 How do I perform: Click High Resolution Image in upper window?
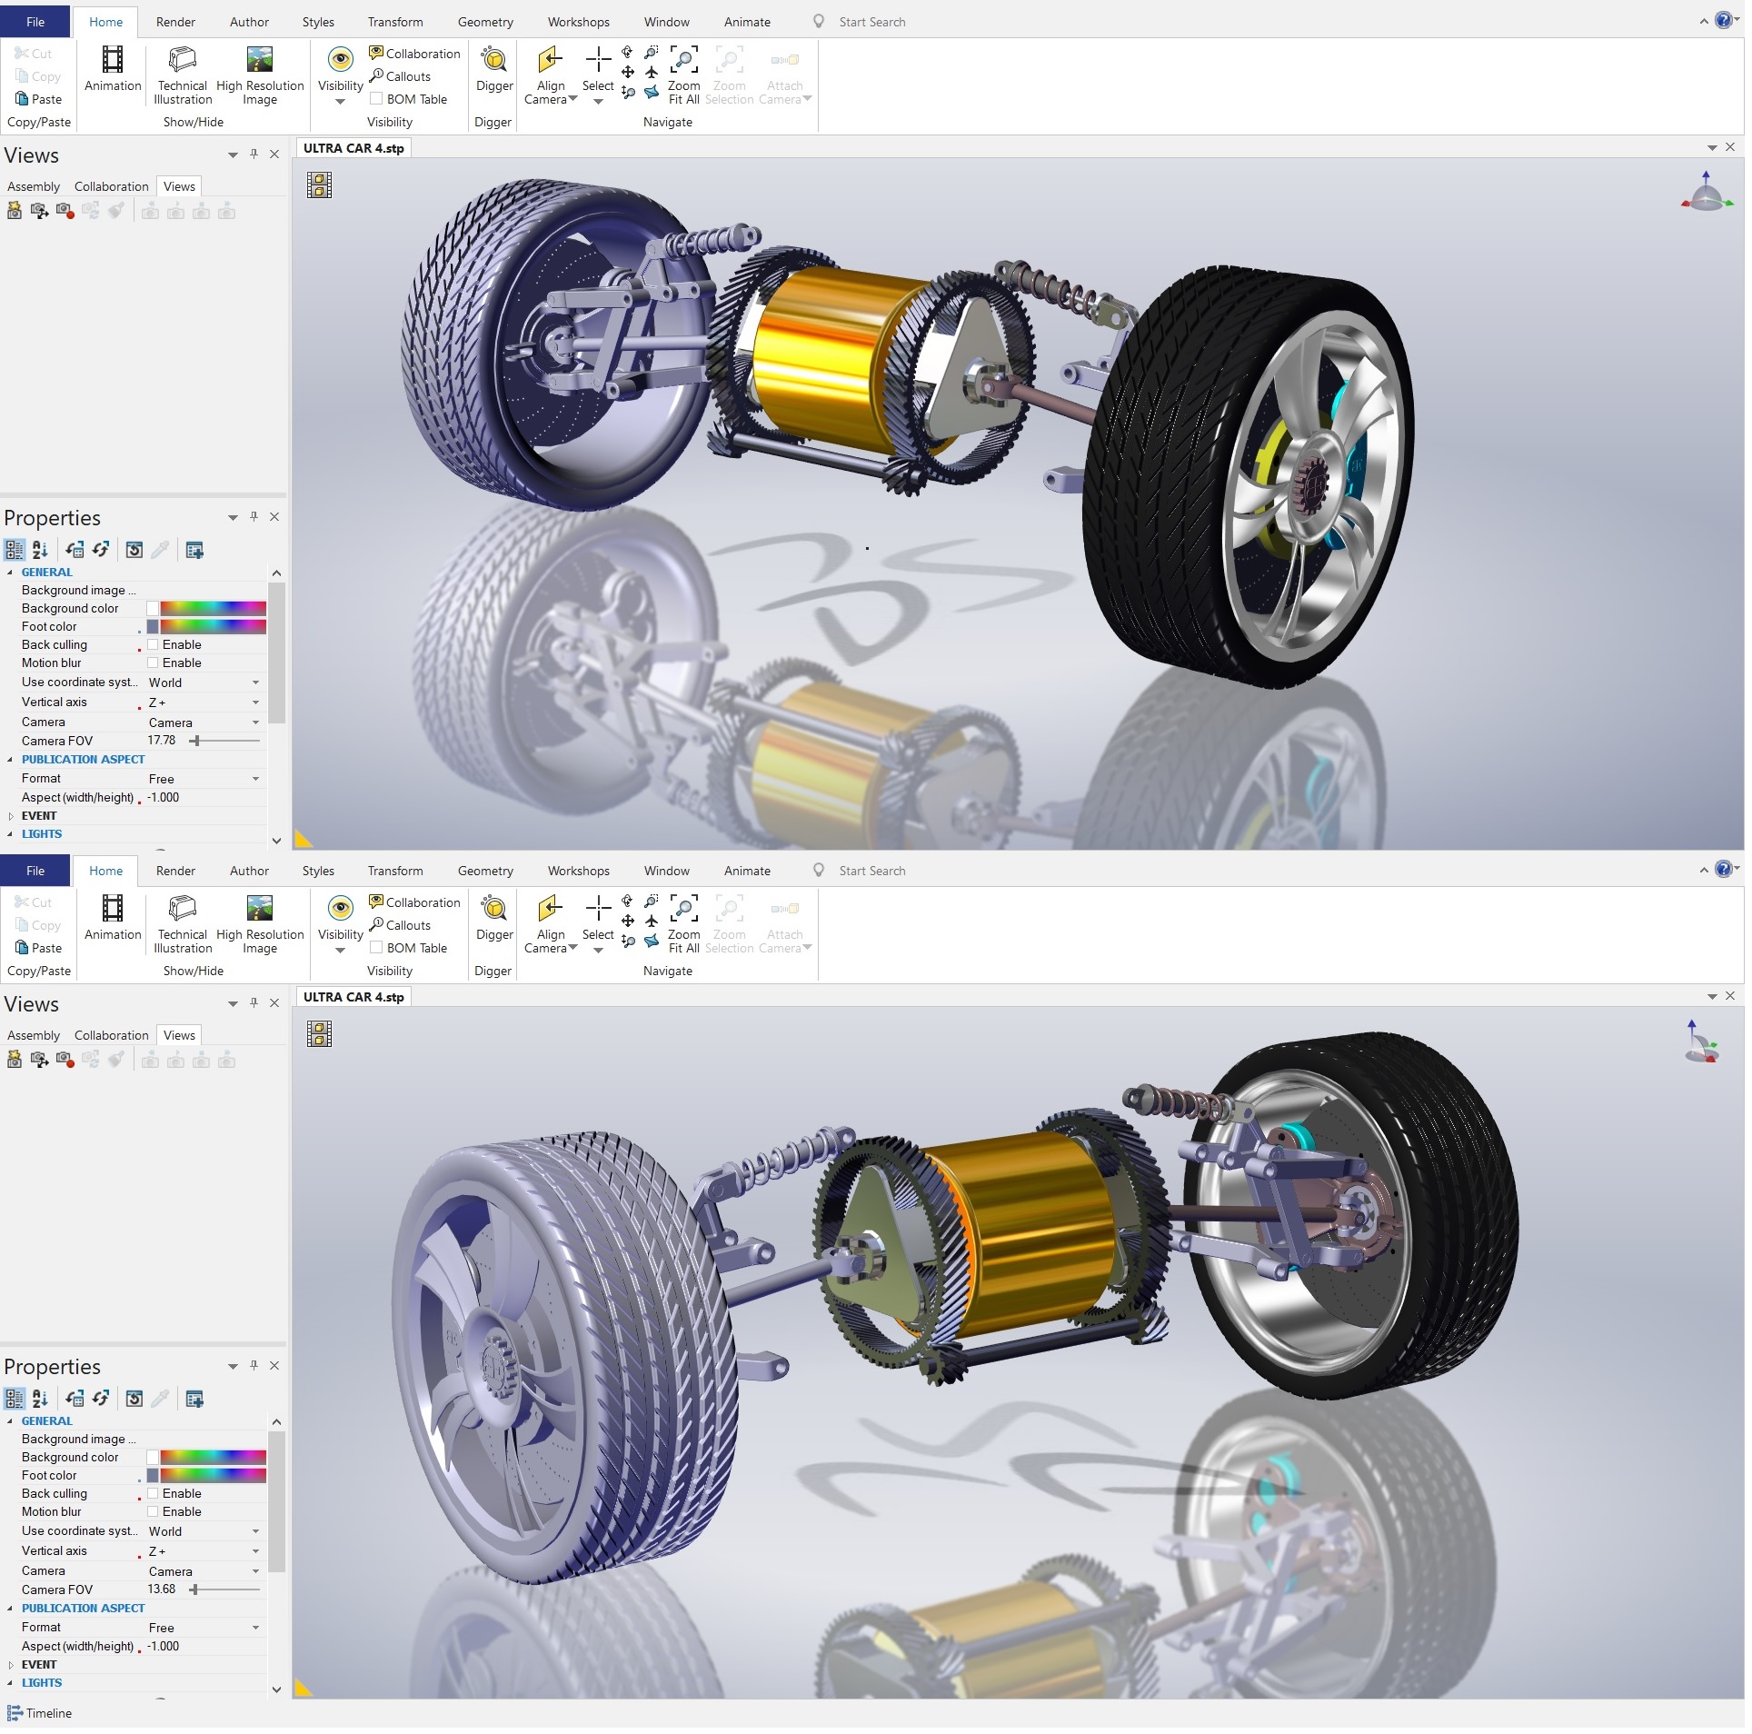point(260,74)
